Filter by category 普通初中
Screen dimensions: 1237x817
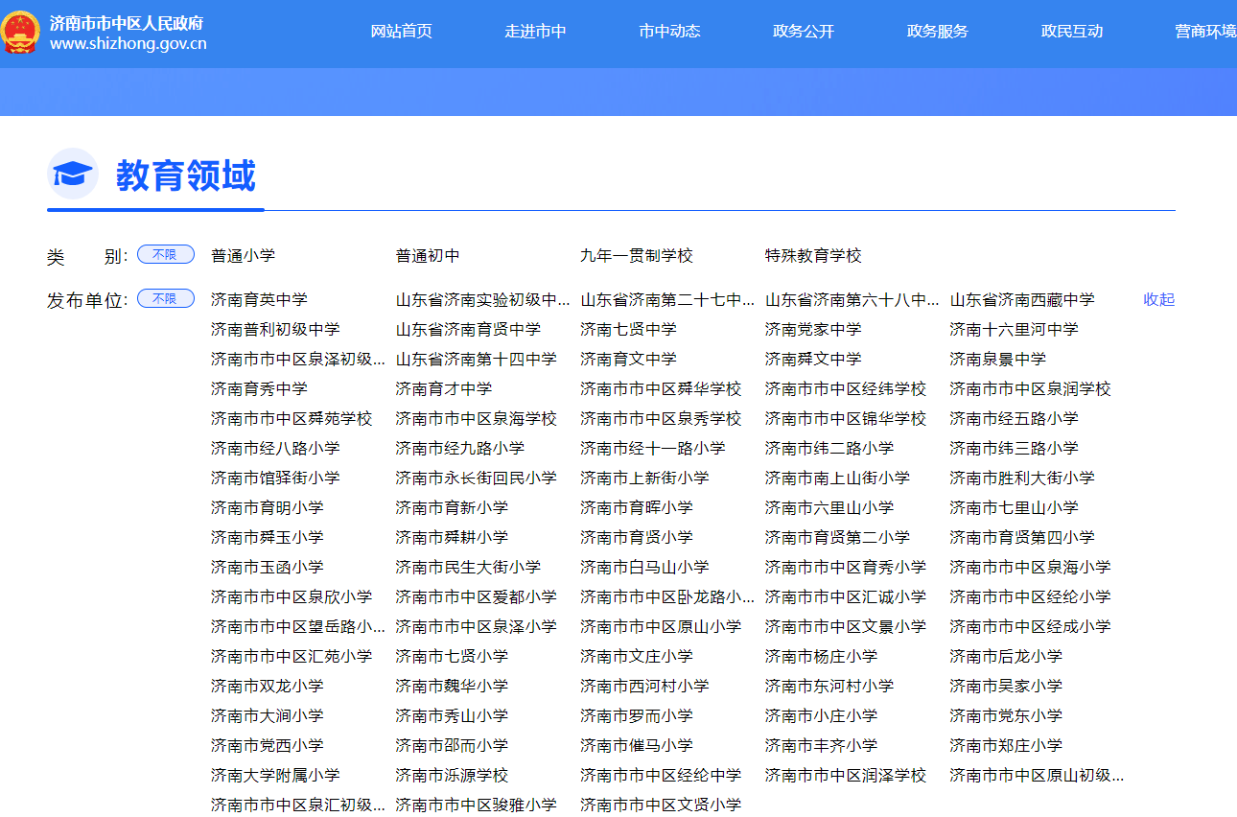click(x=428, y=255)
